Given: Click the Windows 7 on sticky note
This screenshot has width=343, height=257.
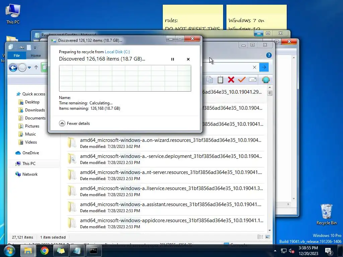Looking at the screenshot, I should tap(256, 17).
